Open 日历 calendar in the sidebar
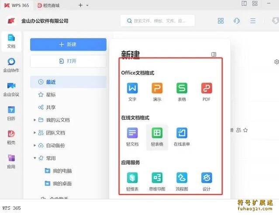 (11, 113)
